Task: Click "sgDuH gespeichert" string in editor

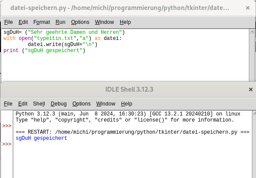Action: (53, 50)
